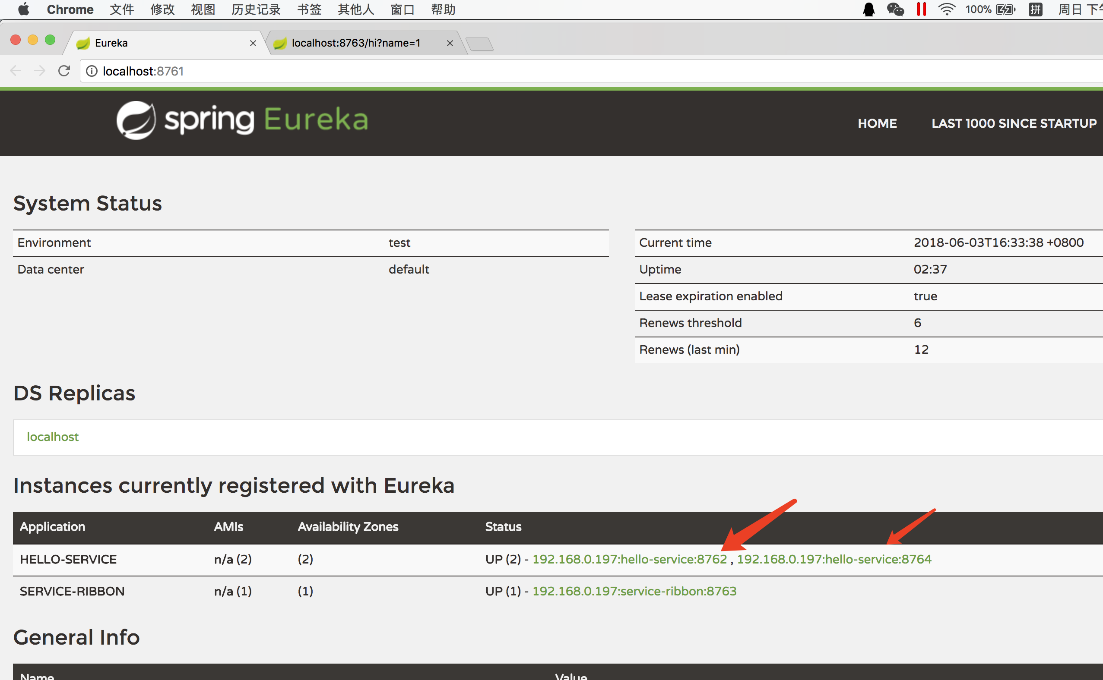Click the green full-screen window button
The height and width of the screenshot is (680, 1103).
[51, 40]
